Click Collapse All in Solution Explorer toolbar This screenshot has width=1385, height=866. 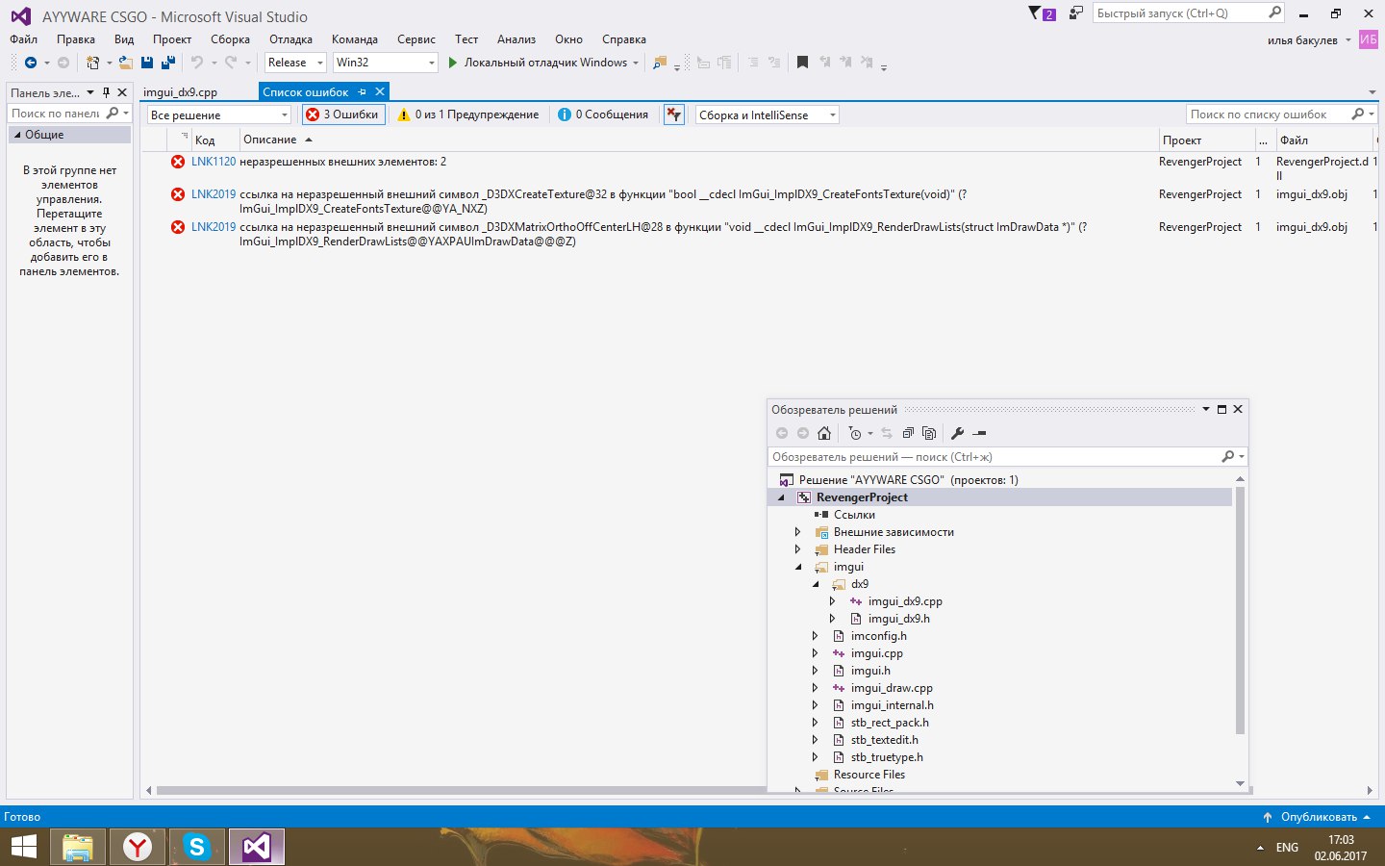pyautogui.click(x=908, y=433)
